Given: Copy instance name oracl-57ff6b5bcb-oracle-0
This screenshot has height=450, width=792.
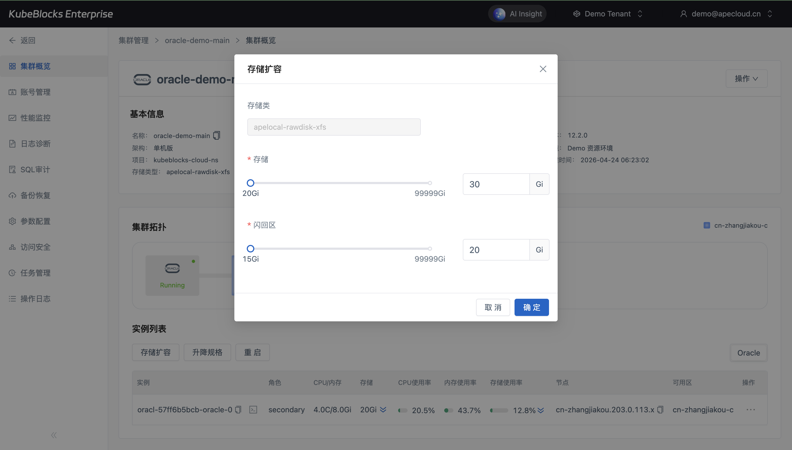Looking at the screenshot, I should pos(238,410).
